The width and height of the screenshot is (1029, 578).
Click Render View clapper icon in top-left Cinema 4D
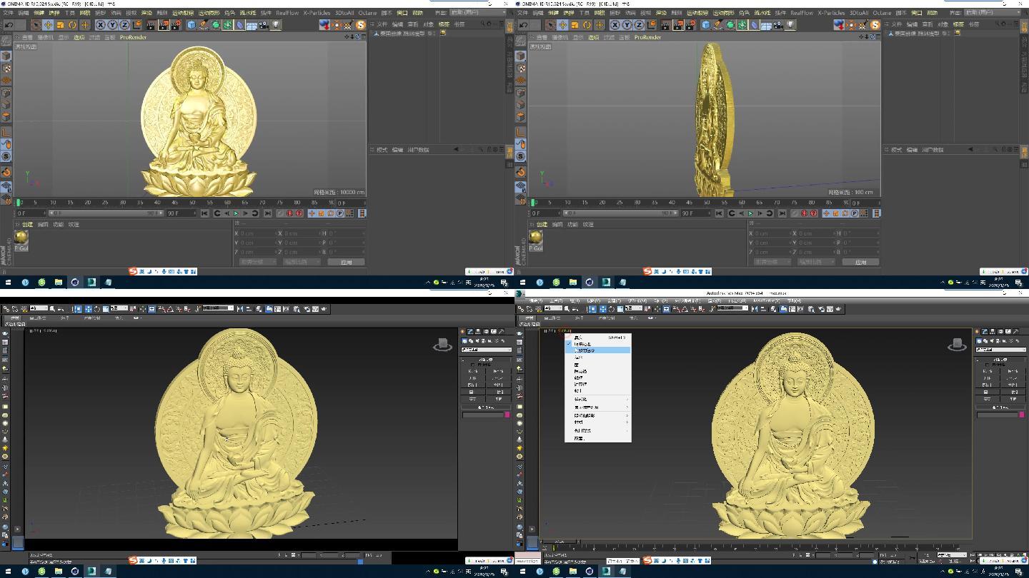coord(151,25)
